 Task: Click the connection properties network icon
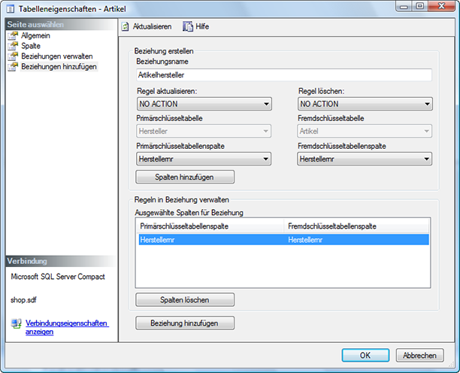[x=17, y=323]
